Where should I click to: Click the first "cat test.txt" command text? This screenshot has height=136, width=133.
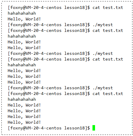[x=108, y=7]
